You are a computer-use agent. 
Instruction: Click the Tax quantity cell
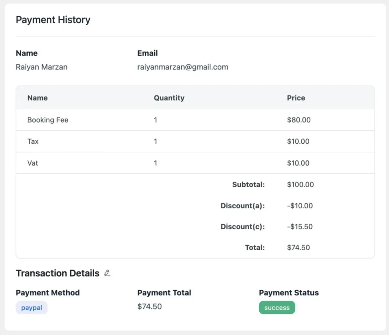point(155,141)
